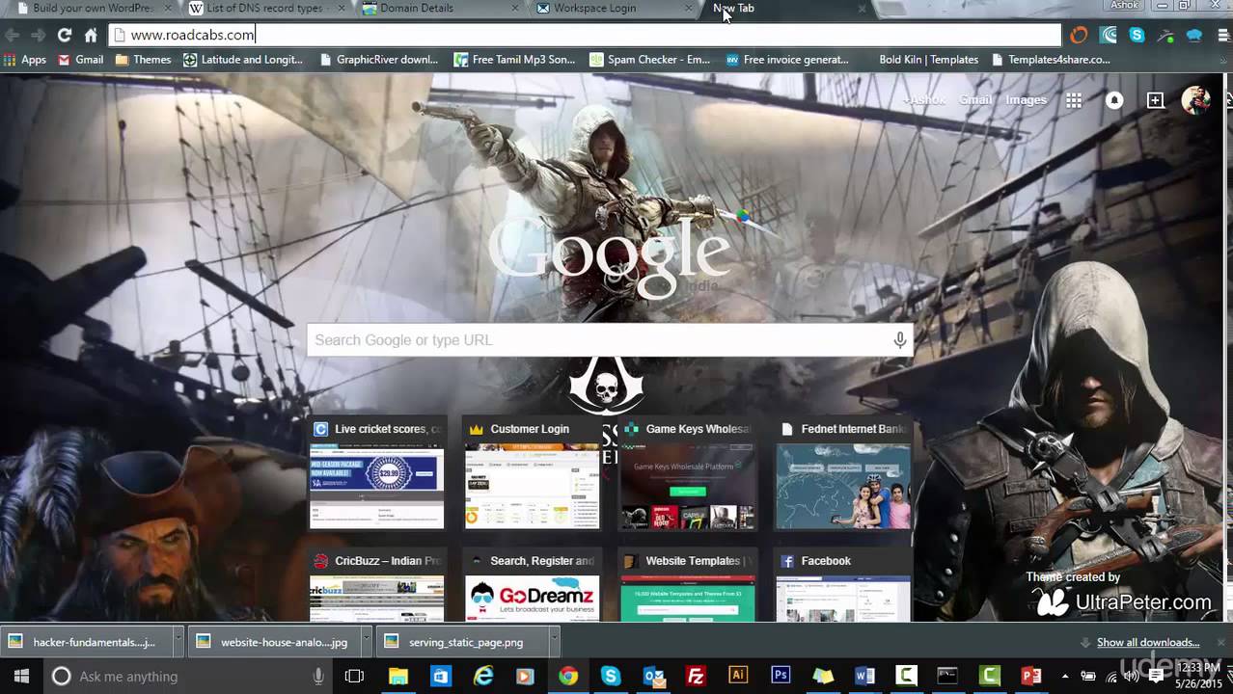Launch File Explorer from the taskbar

pyautogui.click(x=398, y=677)
